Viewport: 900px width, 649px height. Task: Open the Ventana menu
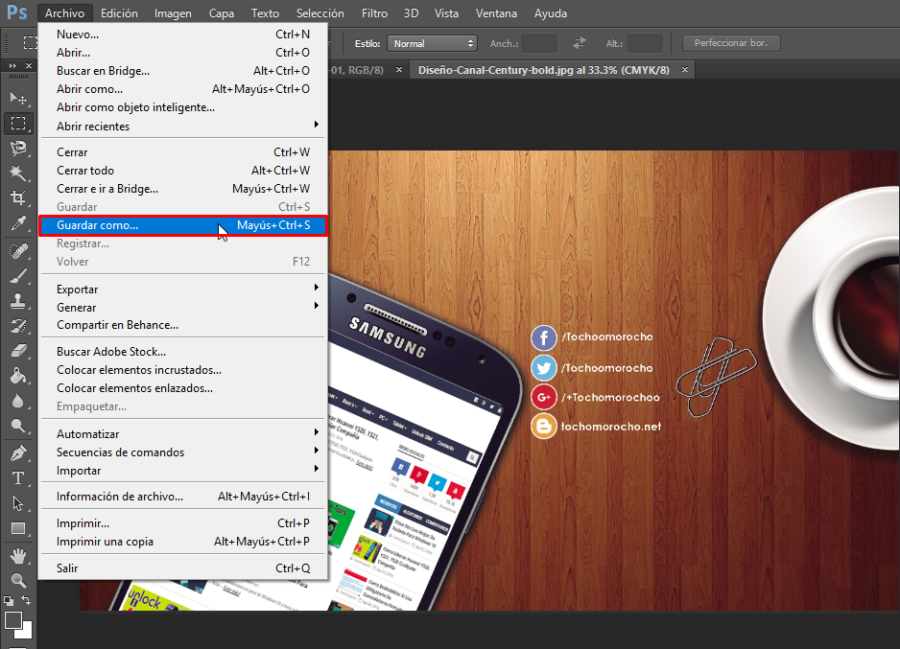tap(496, 13)
